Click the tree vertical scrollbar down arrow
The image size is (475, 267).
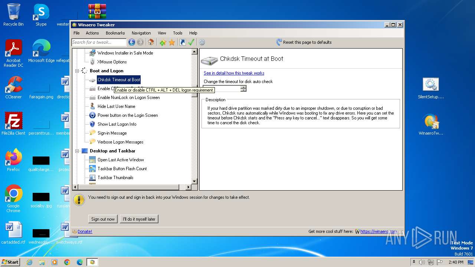point(194,182)
